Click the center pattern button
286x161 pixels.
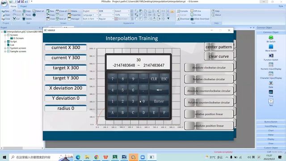point(219,47)
